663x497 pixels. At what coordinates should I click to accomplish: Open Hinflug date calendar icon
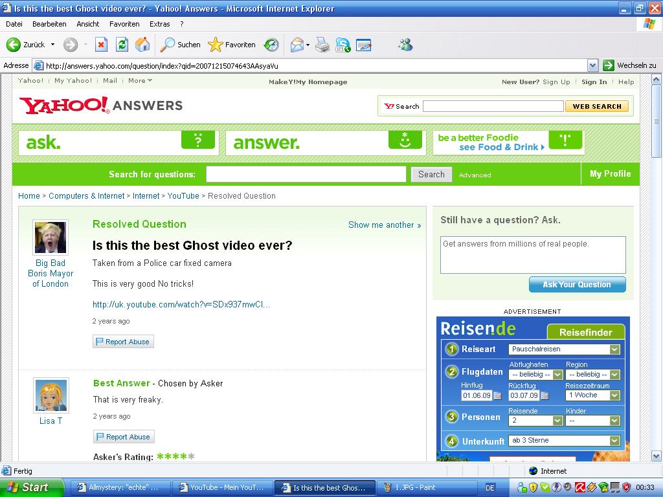tap(498, 396)
